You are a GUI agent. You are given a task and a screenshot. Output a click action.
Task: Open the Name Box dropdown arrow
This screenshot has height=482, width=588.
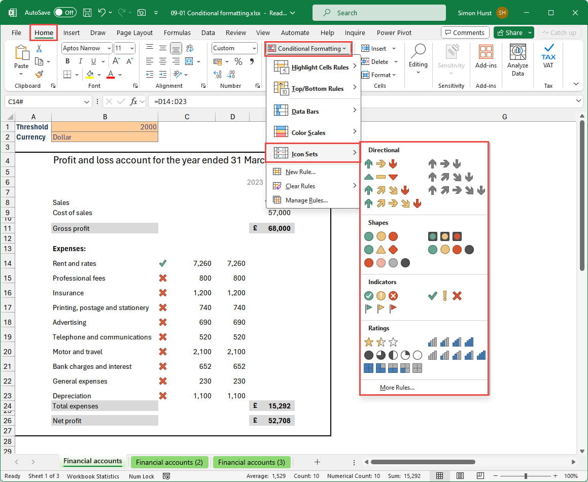(87, 102)
